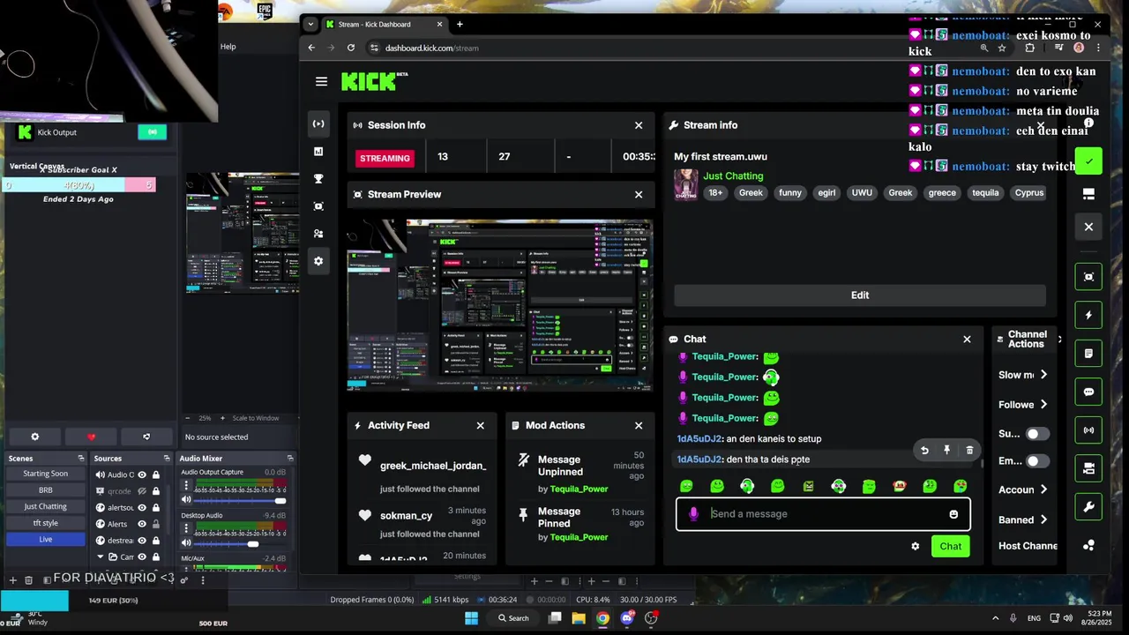The height and width of the screenshot is (635, 1129).
Task: Click the Edit stream info button
Action: pyautogui.click(x=860, y=295)
